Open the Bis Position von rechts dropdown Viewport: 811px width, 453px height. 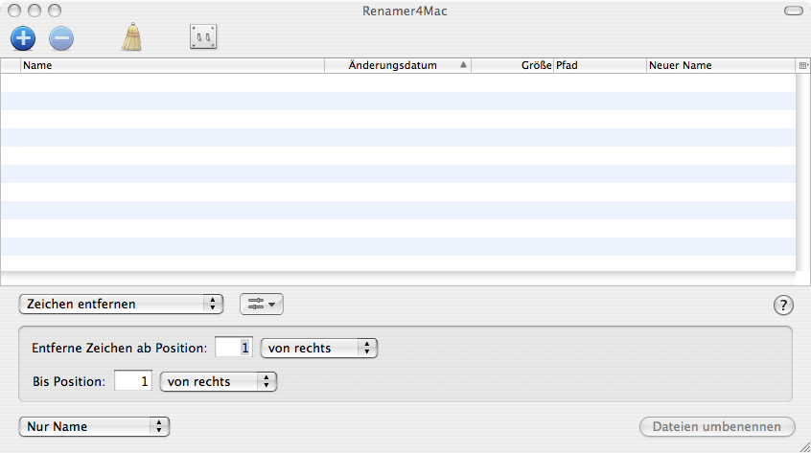point(219,381)
